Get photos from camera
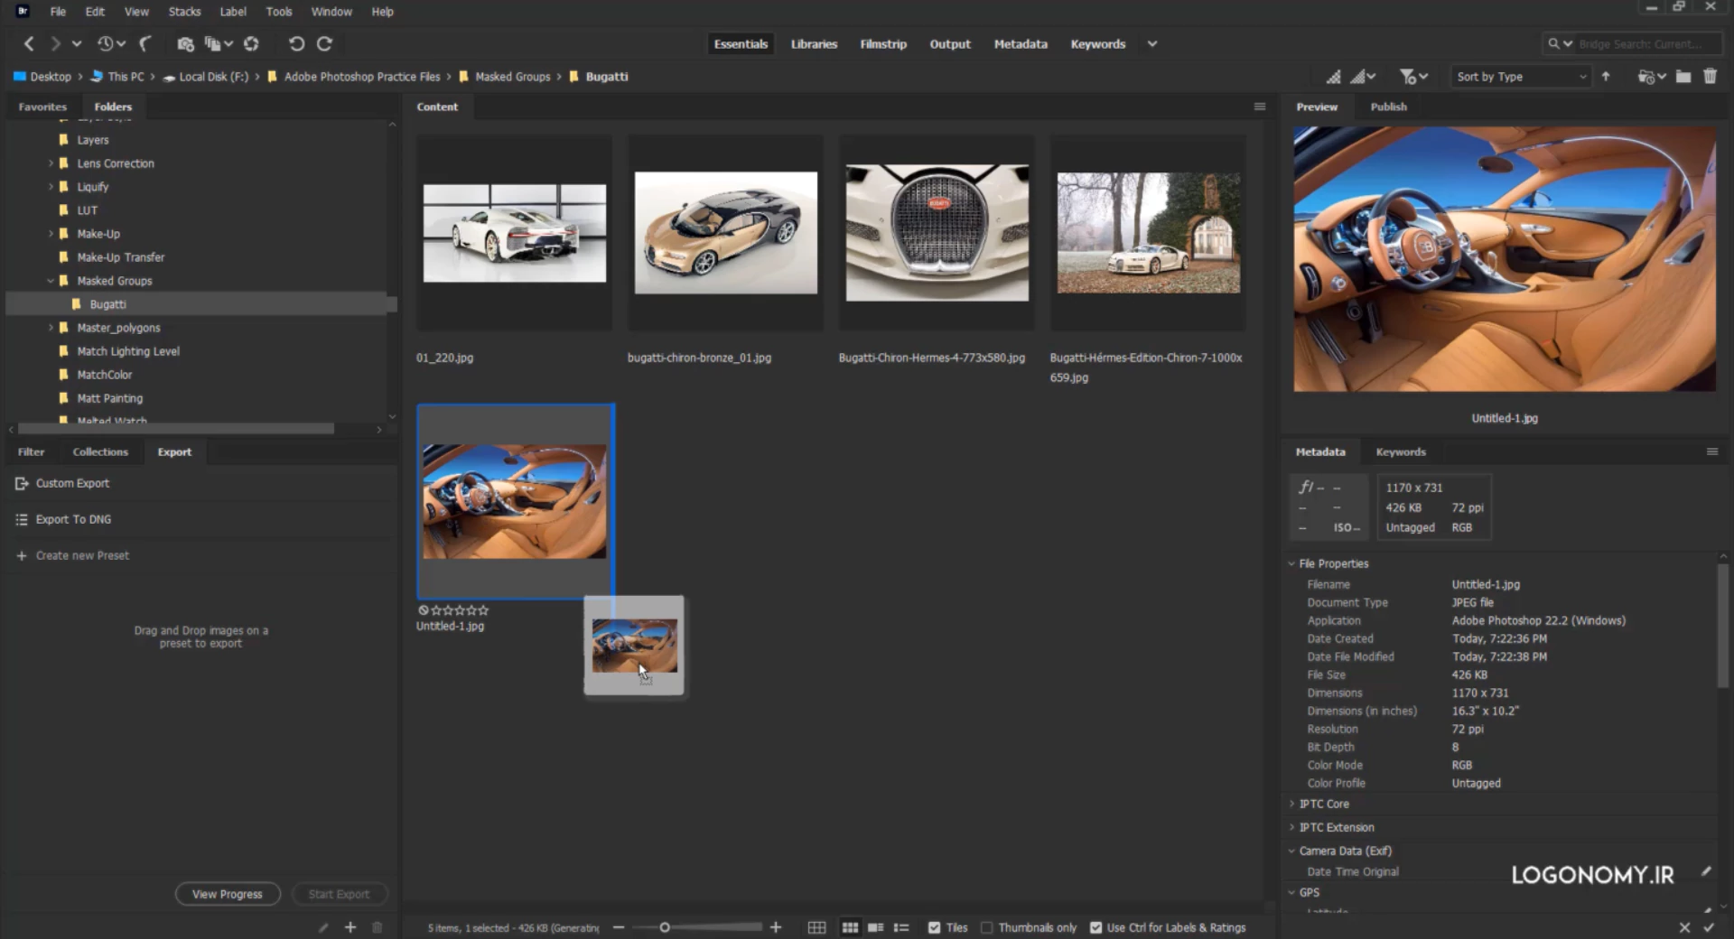 click(x=185, y=43)
